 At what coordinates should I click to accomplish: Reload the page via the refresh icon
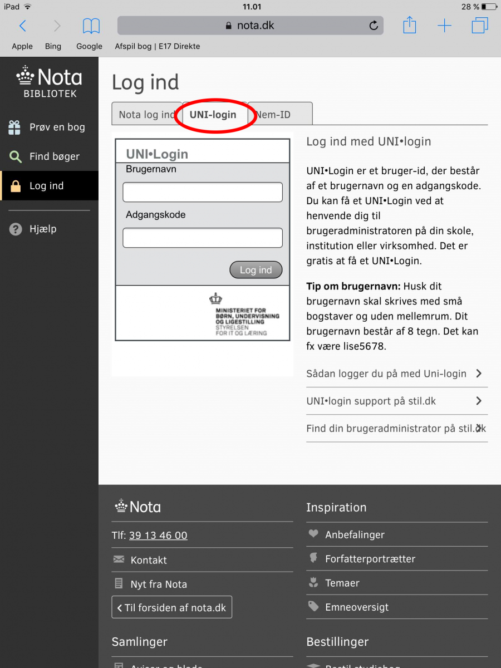[373, 25]
